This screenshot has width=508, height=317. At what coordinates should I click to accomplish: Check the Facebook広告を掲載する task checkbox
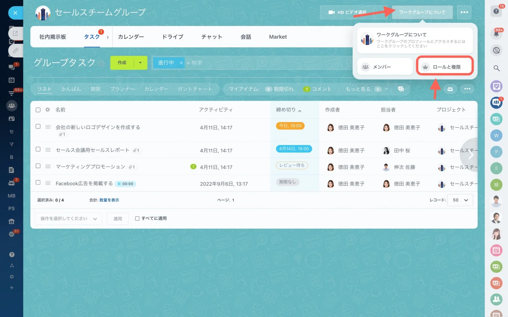click(x=38, y=182)
